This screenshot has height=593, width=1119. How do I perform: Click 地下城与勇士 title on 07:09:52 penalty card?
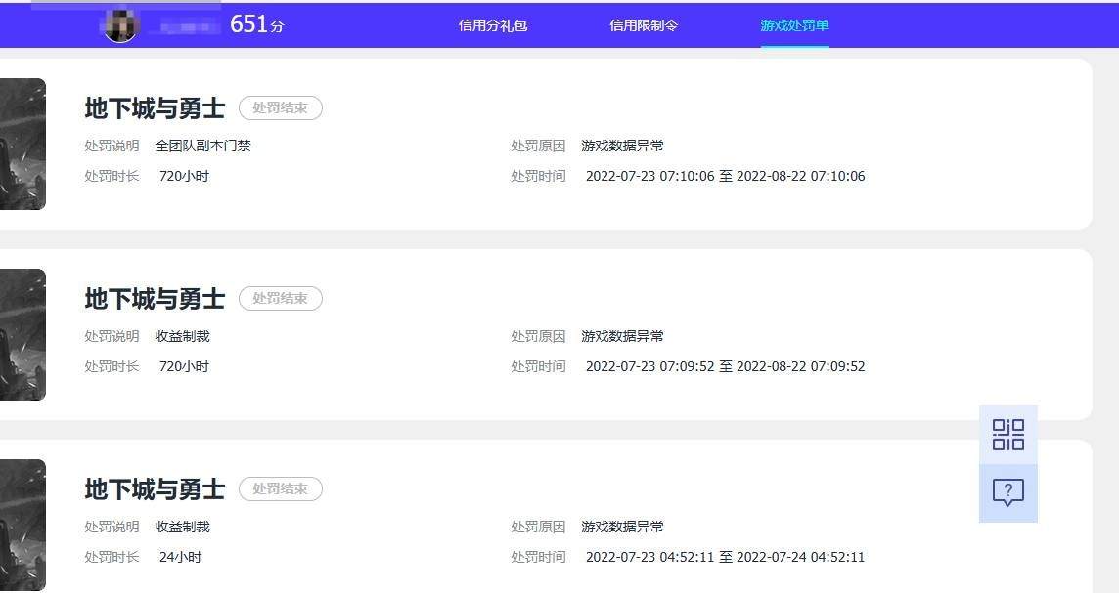tap(155, 299)
